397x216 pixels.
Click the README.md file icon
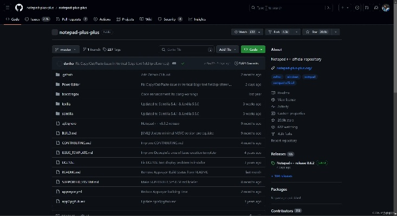click(57, 172)
